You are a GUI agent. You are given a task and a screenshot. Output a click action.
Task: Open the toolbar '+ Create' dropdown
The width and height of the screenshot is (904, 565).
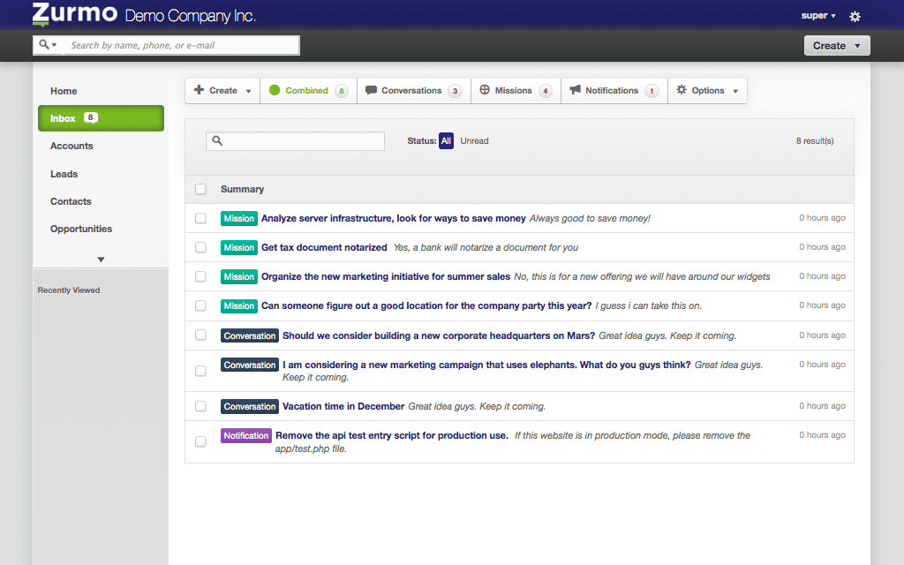click(x=222, y=90)
